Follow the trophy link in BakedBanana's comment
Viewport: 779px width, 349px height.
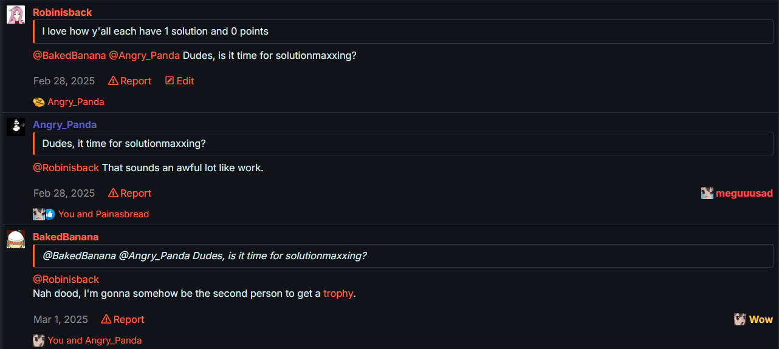(x=338, y=293)
